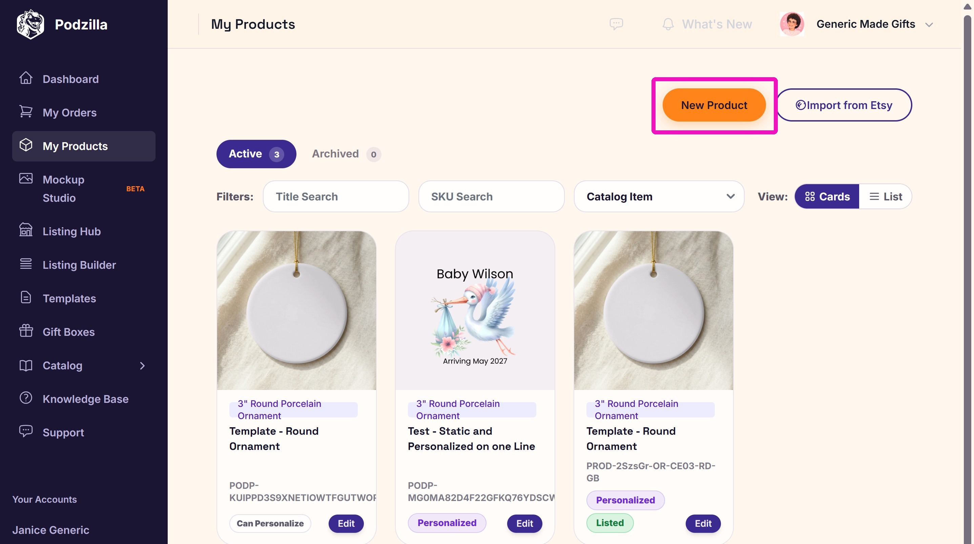The height and width of the screenshot is (544, 974).
Task: Switch to List view
Action: tap(885, 196)
